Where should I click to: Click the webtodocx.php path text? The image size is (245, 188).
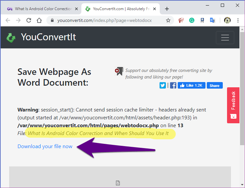[x=88, y=126]
